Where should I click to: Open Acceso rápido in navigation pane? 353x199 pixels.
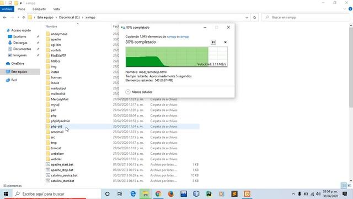(x=21, y=30)
